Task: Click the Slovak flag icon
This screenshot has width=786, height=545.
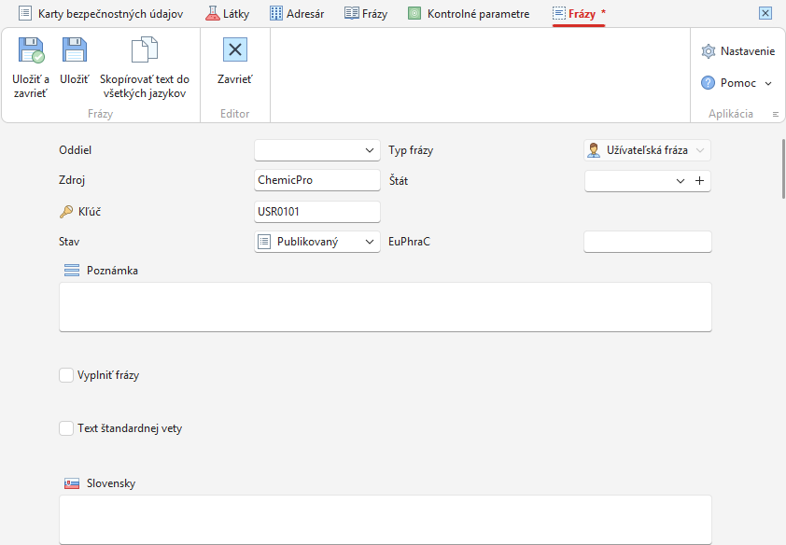Action: [72, 484]
